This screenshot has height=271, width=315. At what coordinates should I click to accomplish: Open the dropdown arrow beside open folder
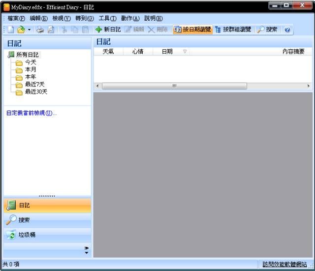(x=29, y=30)
